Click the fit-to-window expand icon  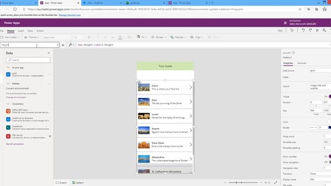pyautogui.click(x=276, y=182)
